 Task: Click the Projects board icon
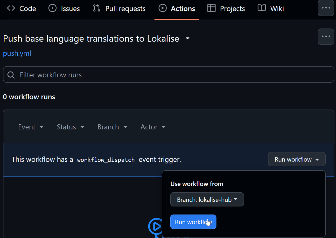[211, 8]
